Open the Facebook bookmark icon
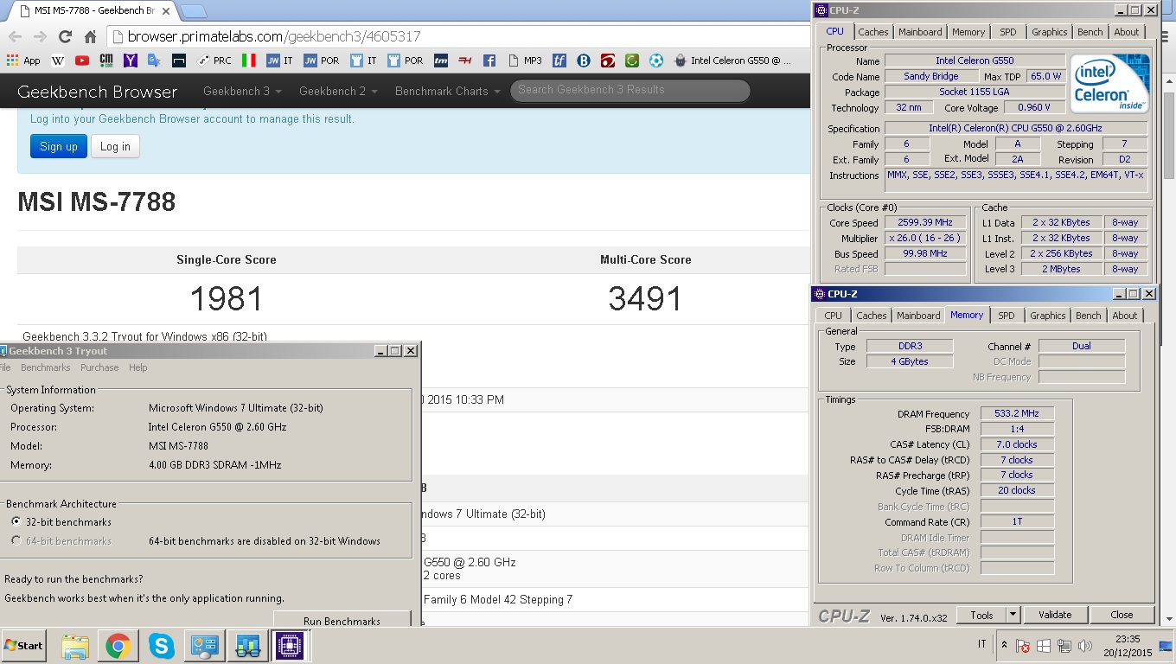 point(489,61)
